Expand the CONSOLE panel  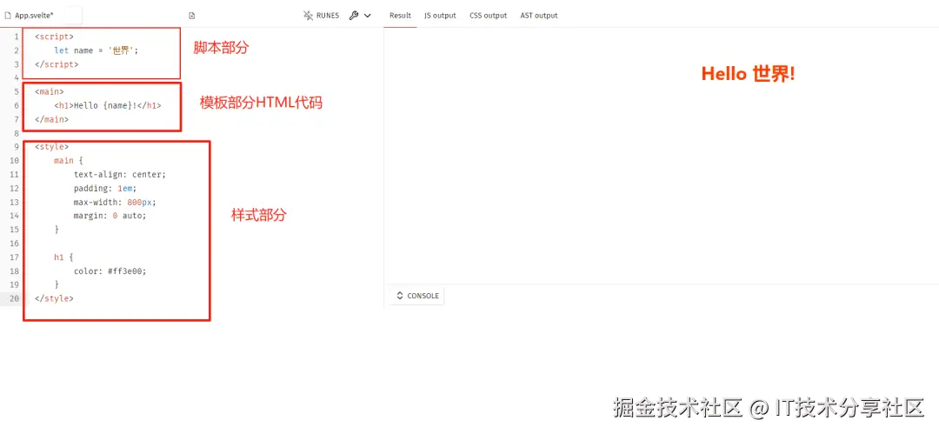(x=417, y=296)
